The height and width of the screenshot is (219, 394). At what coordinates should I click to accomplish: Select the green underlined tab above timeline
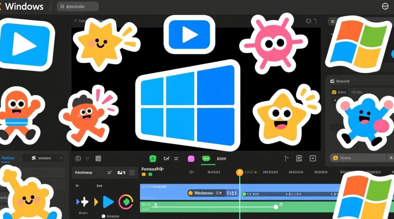(x=206, y=159)
